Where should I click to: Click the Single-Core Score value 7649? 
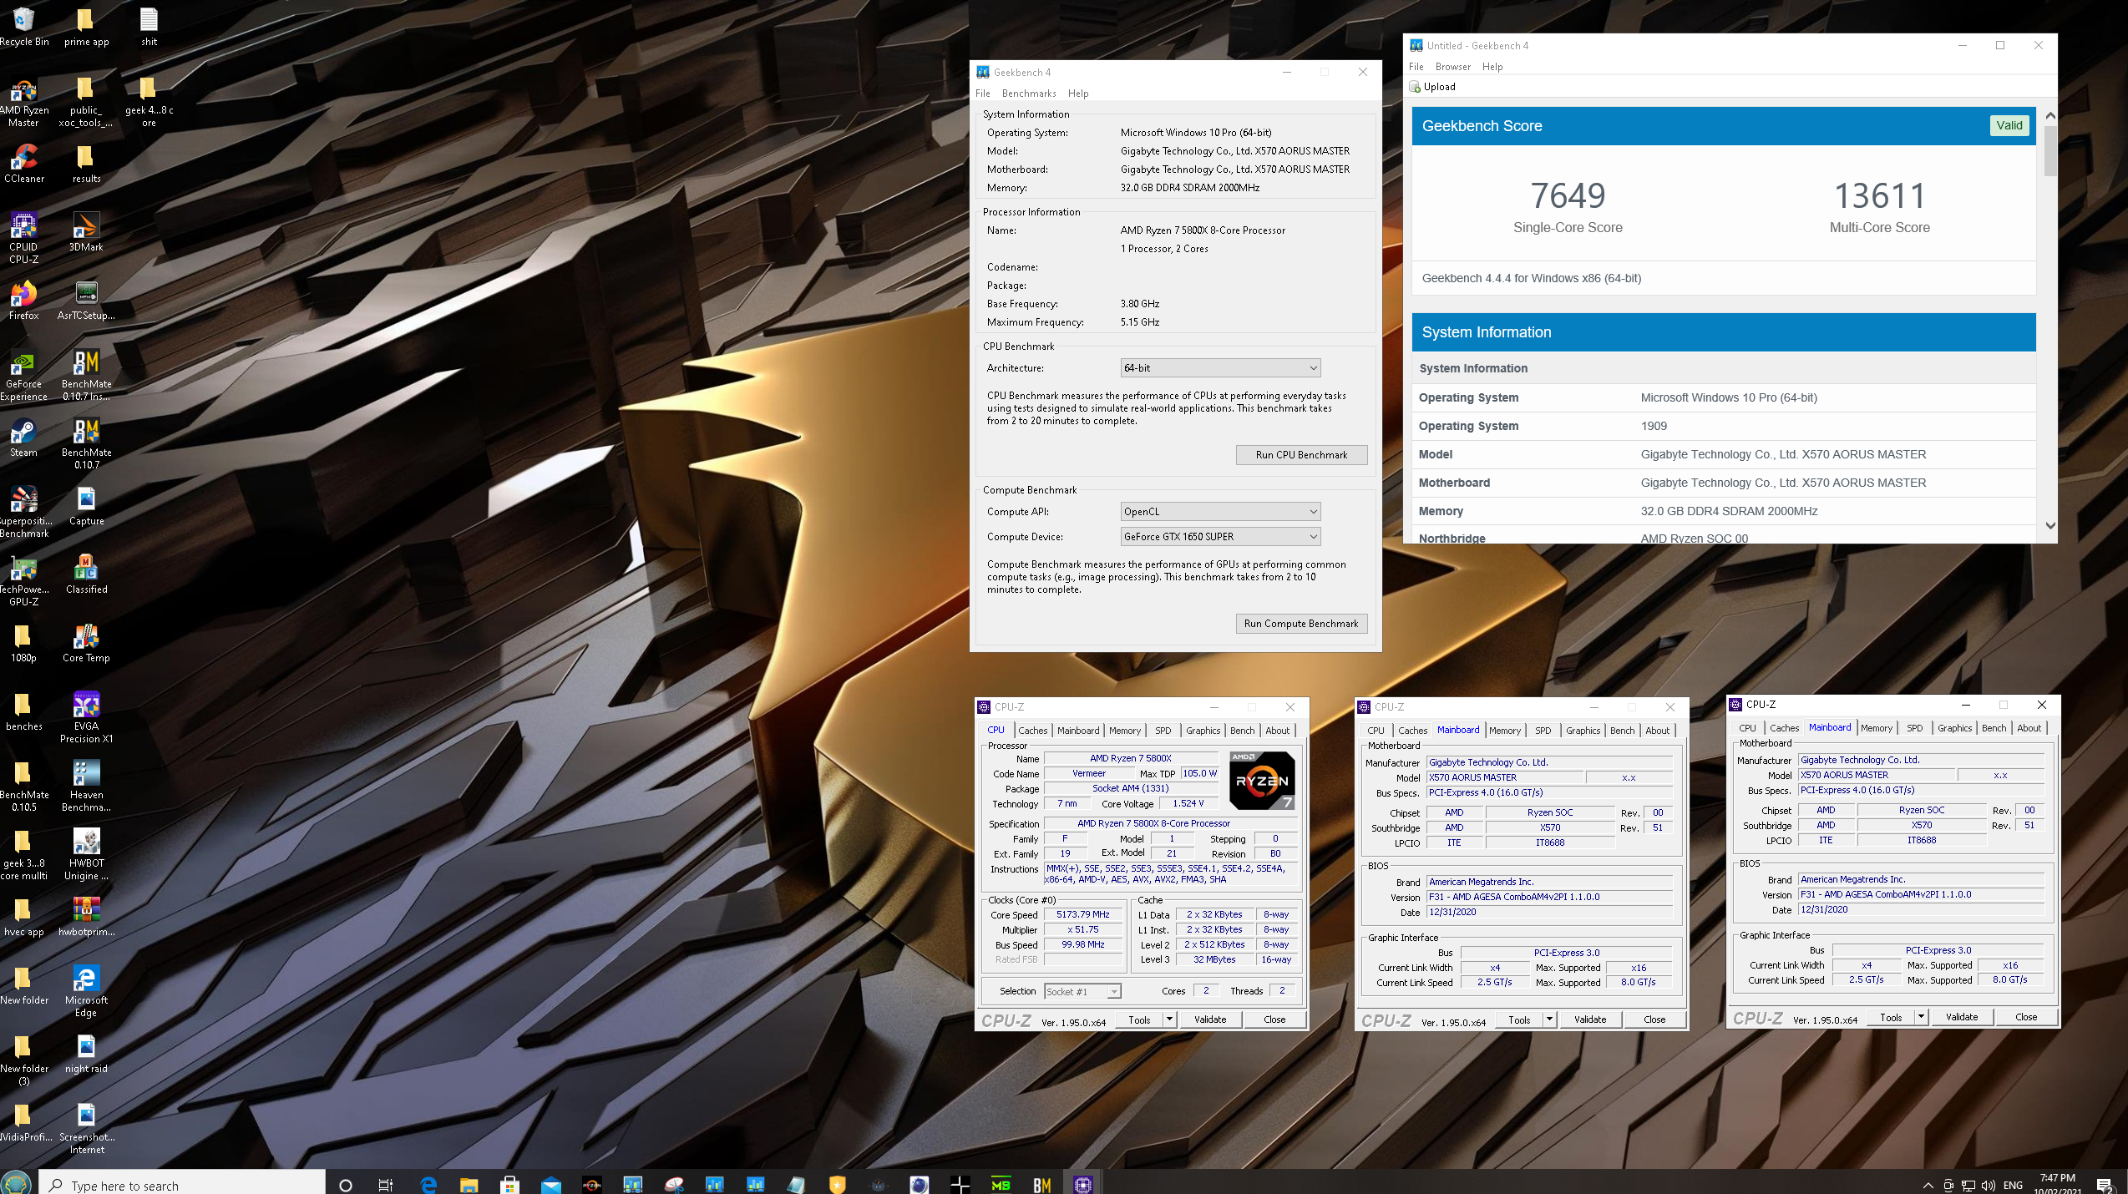tap(1568, 196)
